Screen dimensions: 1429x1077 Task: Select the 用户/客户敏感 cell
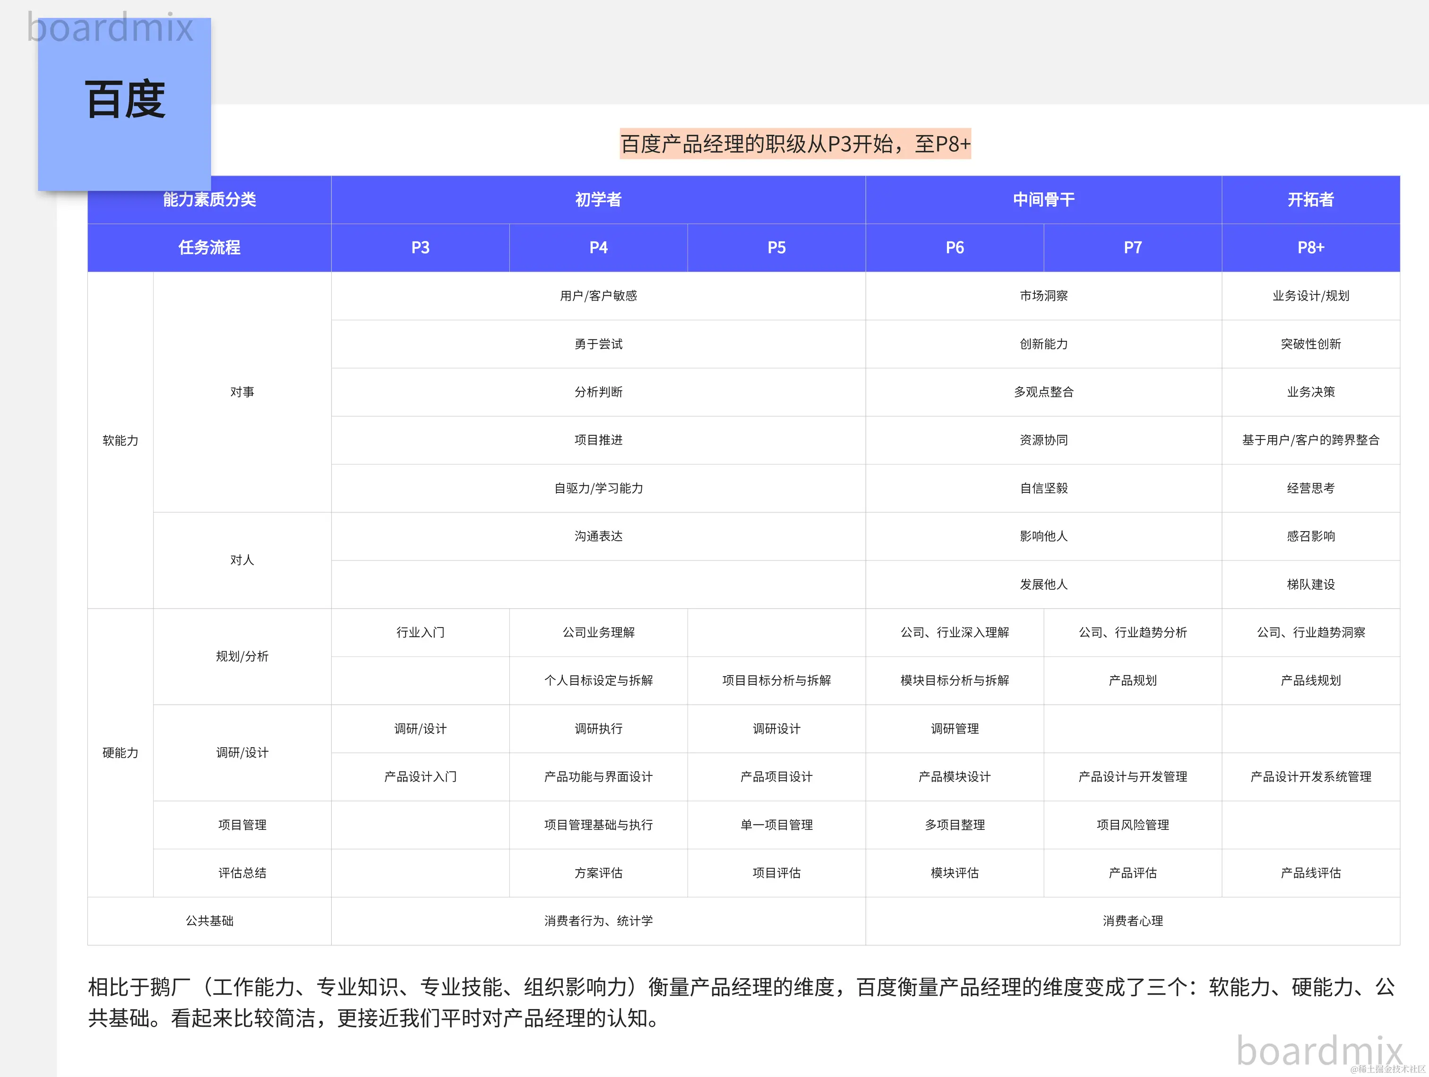pyautogui.click(x=598, y=296)
